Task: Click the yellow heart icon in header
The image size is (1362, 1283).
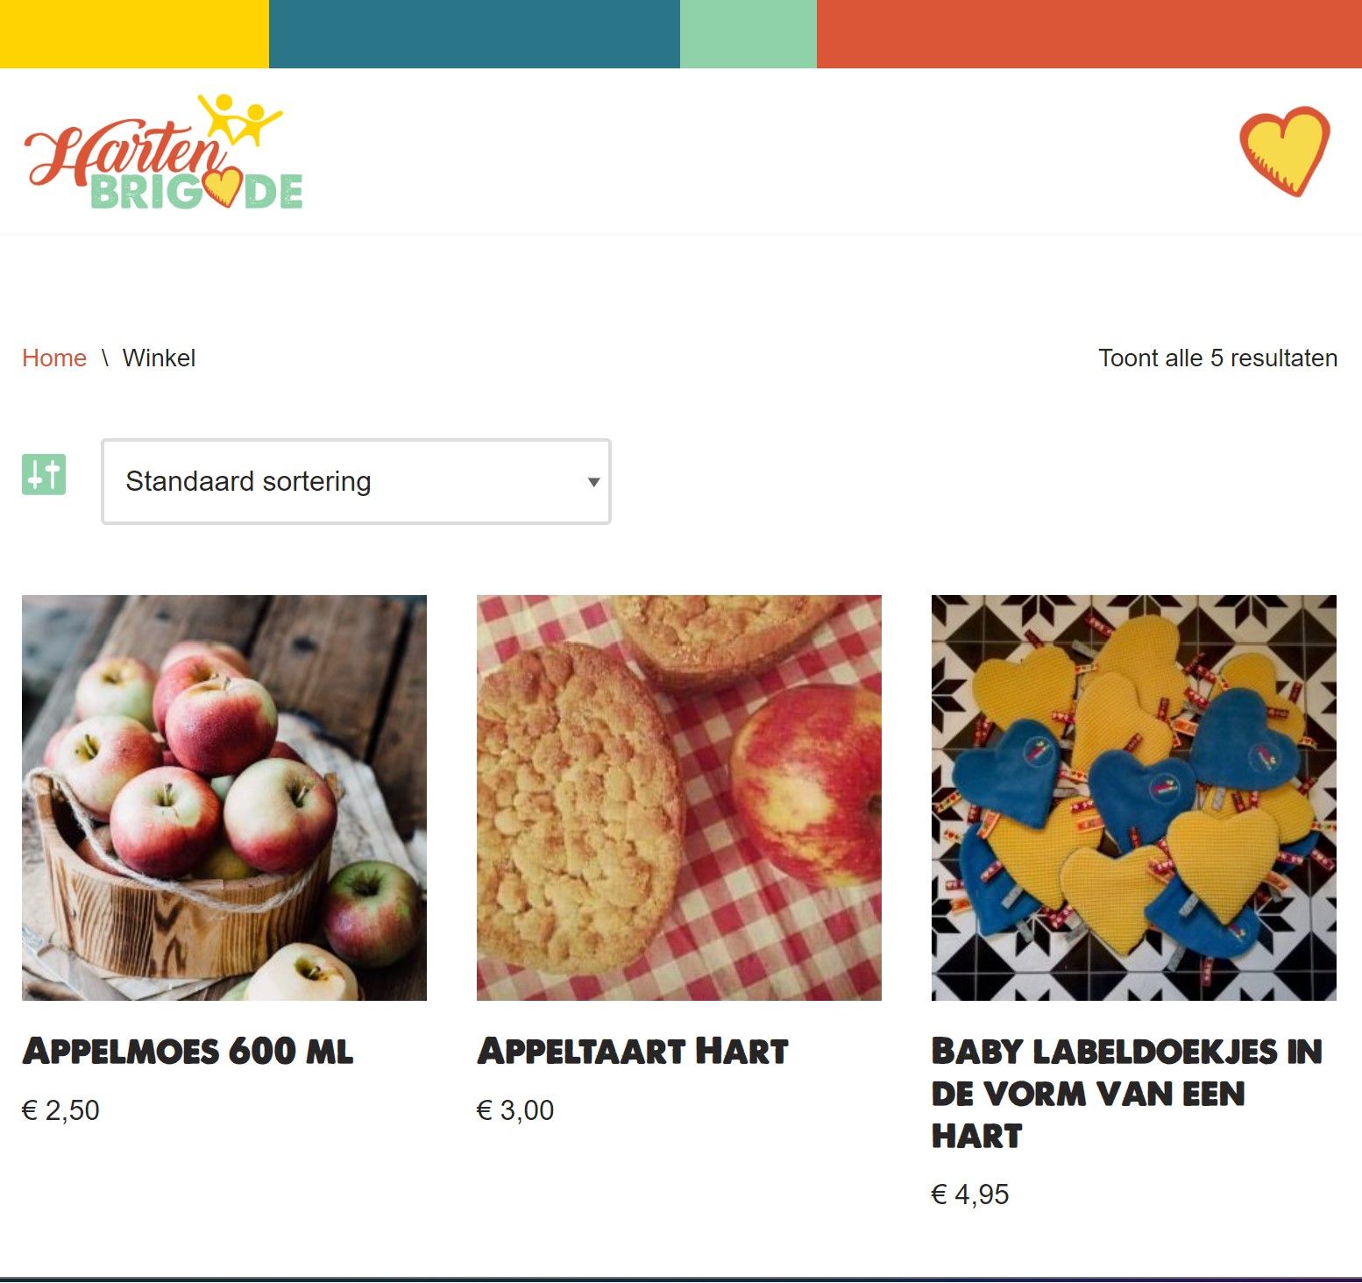Action: (1285, 151)
